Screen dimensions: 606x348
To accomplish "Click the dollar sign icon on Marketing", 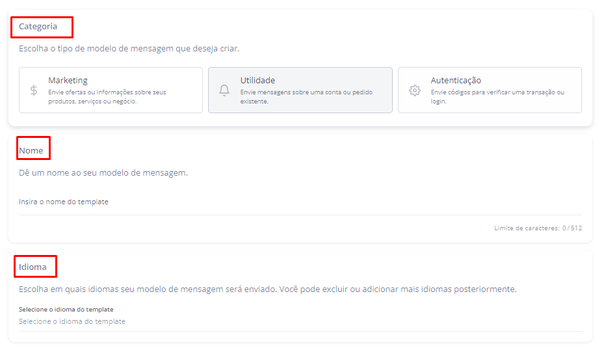I will click(x=34, y=90).
